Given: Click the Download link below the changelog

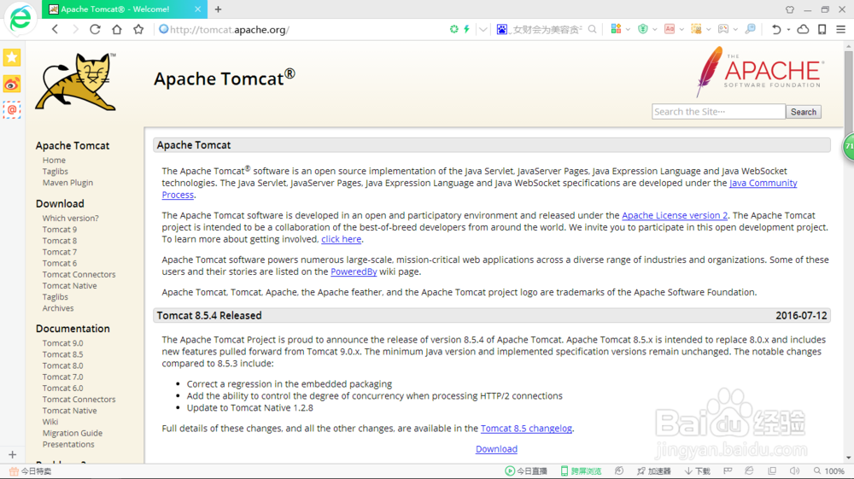Looking at the screenshot, I should tap(496, 449).
